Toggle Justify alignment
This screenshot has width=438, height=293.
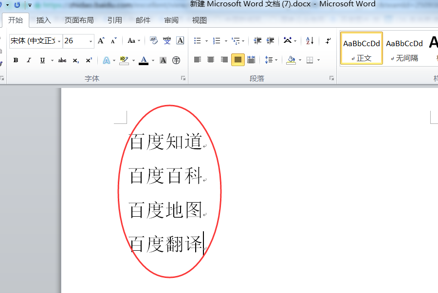pyautogui.click(x=237, y=60)
